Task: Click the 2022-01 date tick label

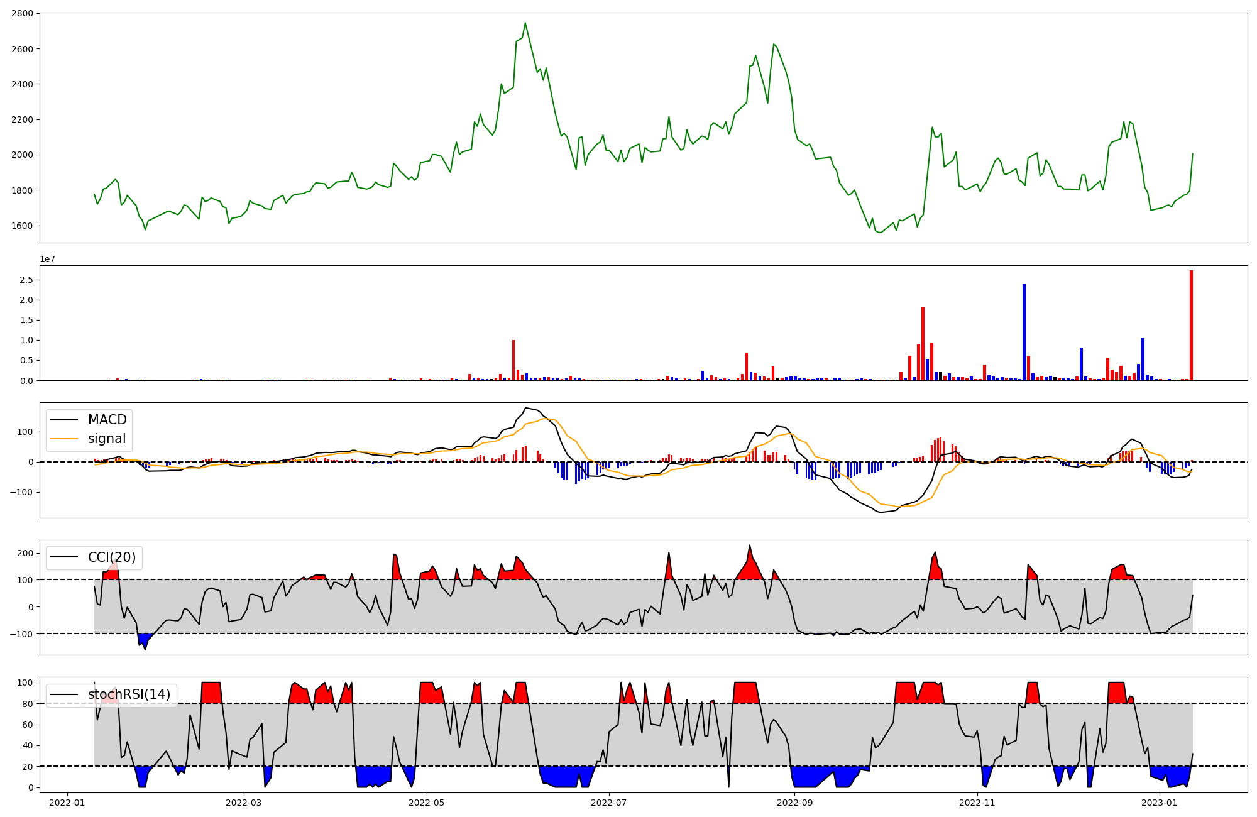Action: pyautogui.click(x=67, y=803)
